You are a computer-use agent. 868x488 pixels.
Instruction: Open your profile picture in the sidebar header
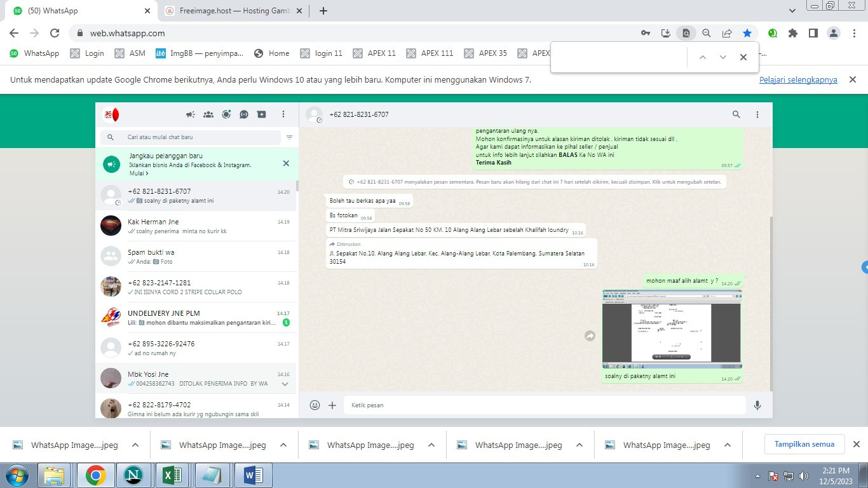click(x=111, y=114)
